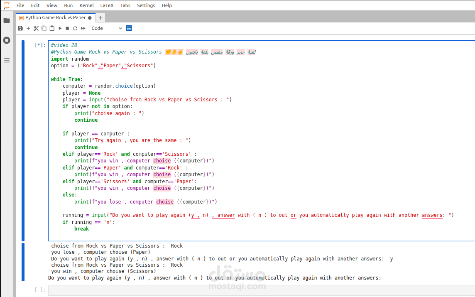Click the print "you lose" line
Screen dimensions: 475x297
click(x=146, y=202)
